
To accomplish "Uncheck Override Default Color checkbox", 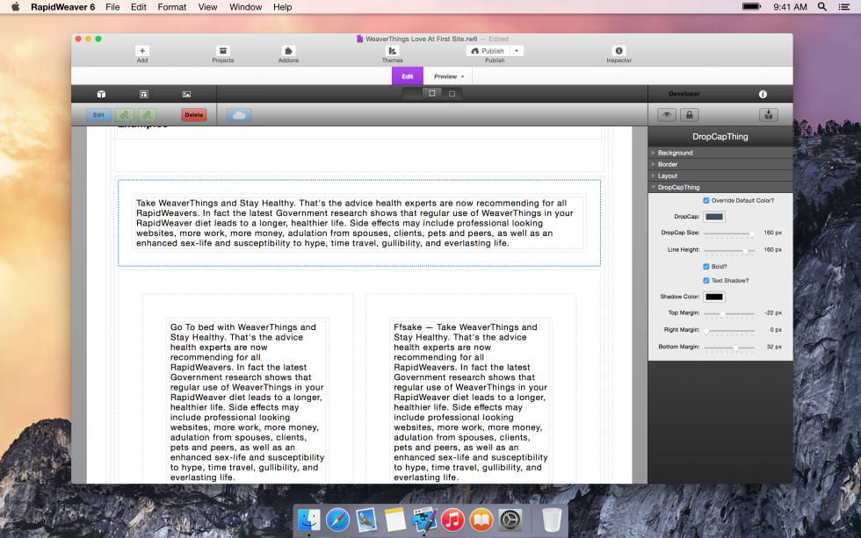I will pyautogui.click(x=706, y=201).
